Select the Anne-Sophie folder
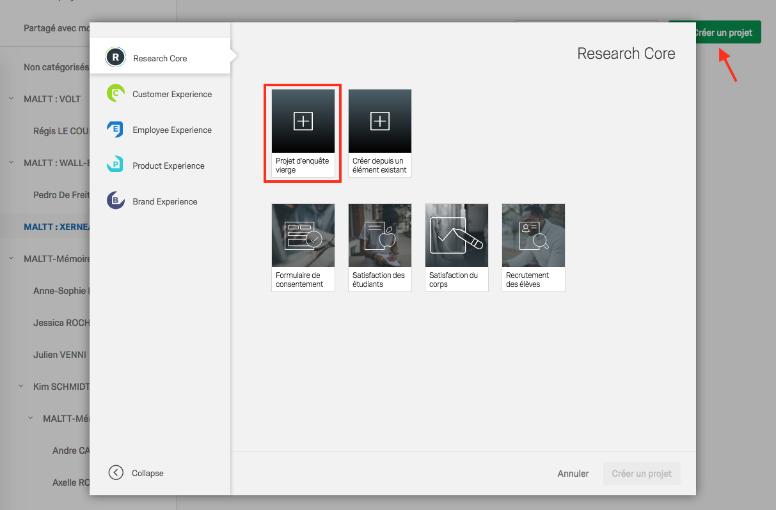 61,290
